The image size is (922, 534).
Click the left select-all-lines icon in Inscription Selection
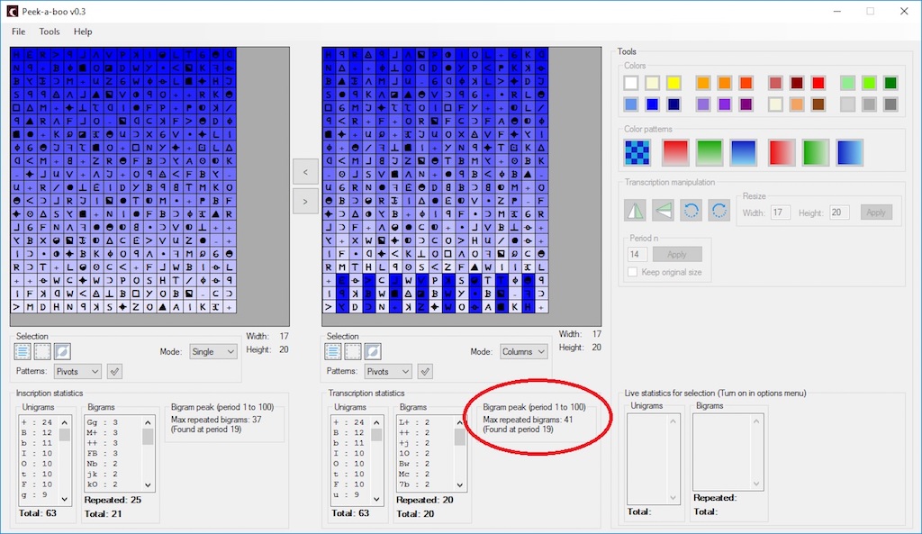[x=23, y=352]
